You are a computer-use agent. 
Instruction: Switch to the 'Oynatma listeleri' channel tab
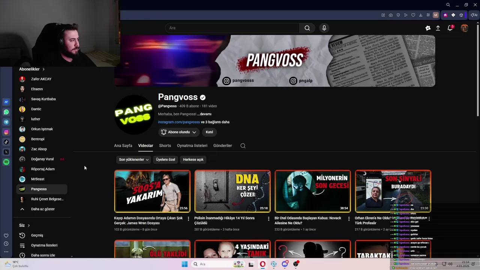pyautogui.click(x=192, y=145)
